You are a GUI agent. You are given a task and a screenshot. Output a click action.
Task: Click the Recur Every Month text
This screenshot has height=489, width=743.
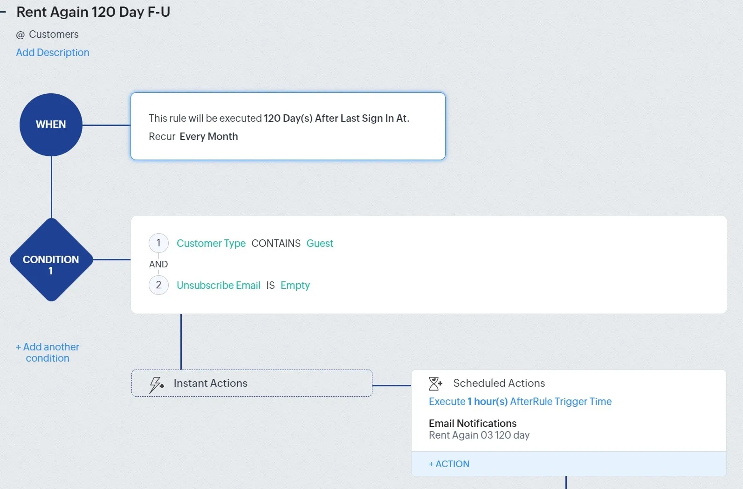click(x=193, y=136)
